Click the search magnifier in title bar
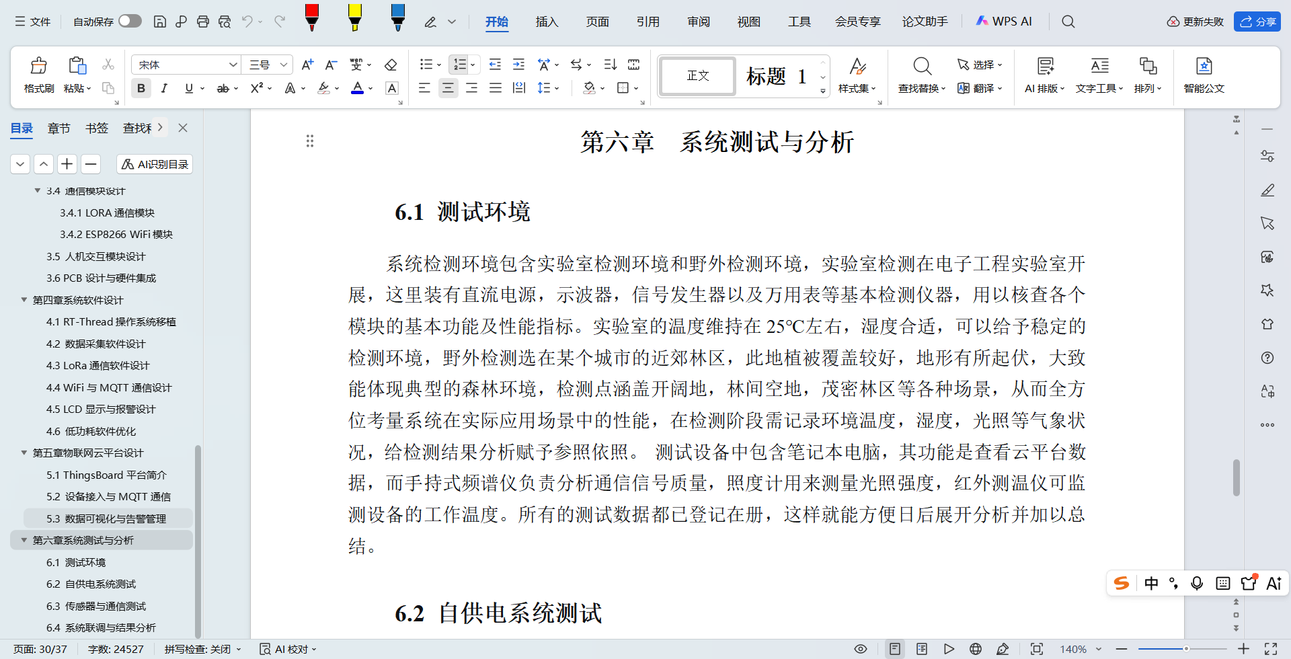The width and height of the screenshot is (1291, 659). pos(1068,22)
